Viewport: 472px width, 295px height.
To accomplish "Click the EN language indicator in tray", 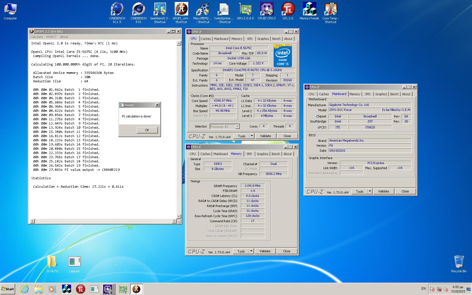I will click(423, 289).
